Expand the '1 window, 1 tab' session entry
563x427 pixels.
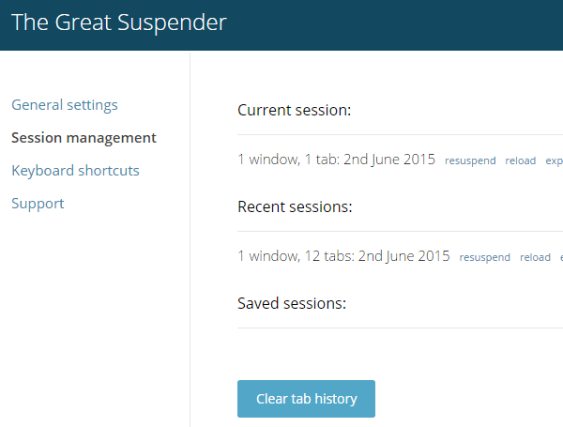coord(337,160)
